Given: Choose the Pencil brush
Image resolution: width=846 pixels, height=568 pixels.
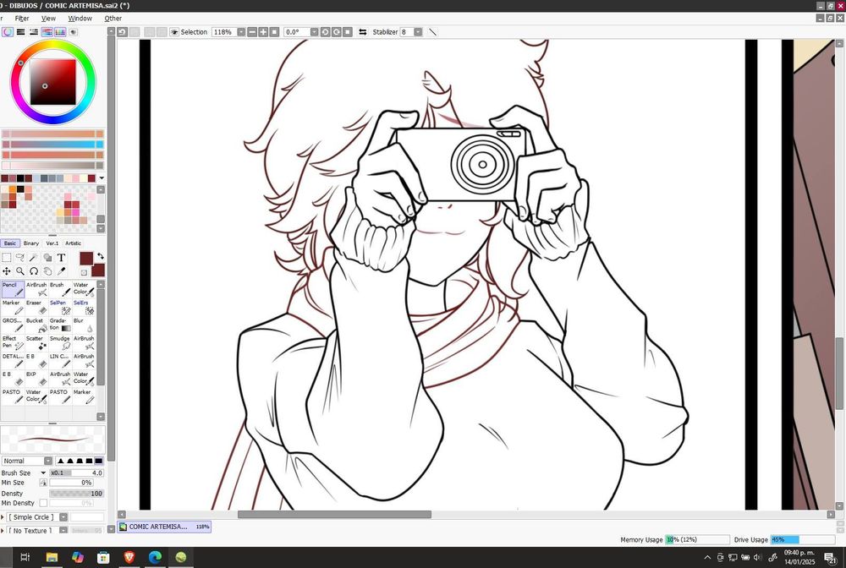Looking at the screenshot, I should point(13,289).
